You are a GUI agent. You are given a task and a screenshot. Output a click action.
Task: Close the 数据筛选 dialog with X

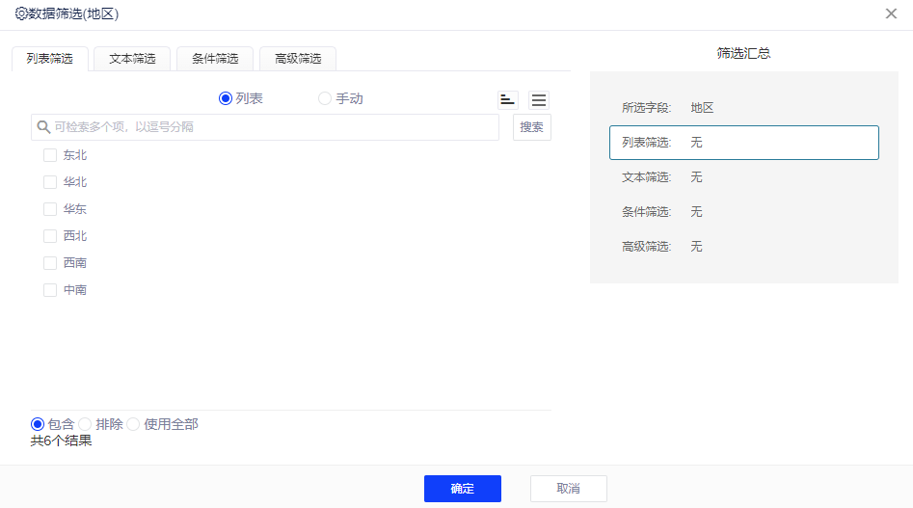pos(891,13)
